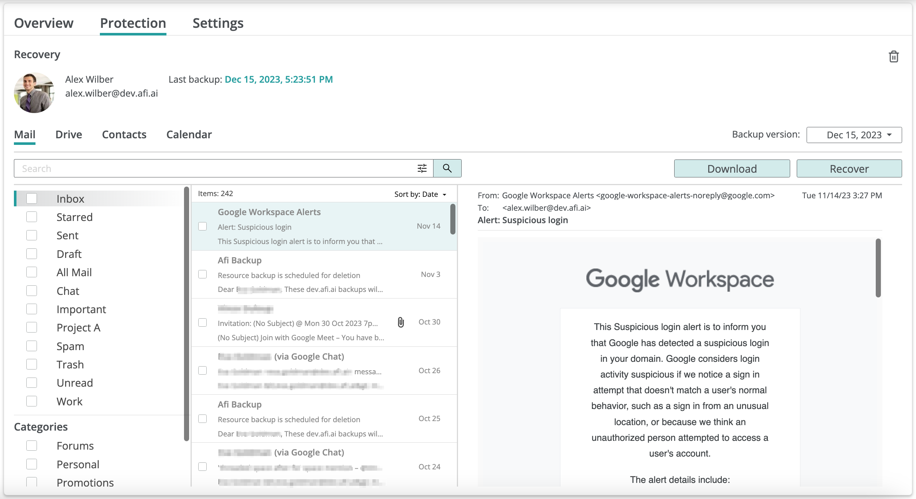Check the Forums category checkbox
This screenshot has height=499, width=916.
32,446
